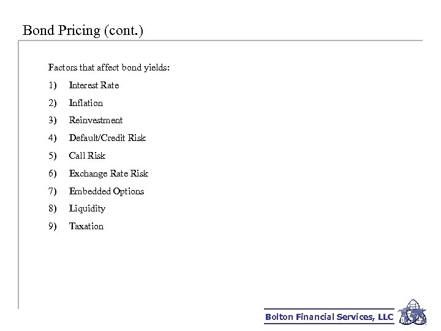
Task: Click list number 9) beside Taxation
Action: click(x=52, y=226)
